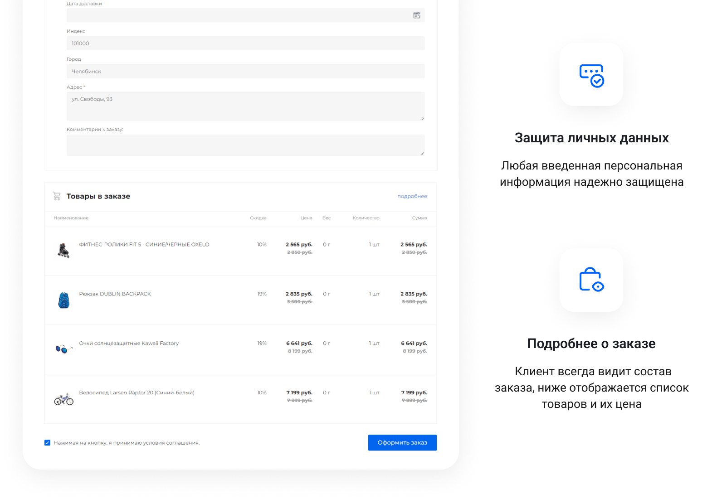Open the blue backpack product thumbnail
This screenshot has width=722, height=499.
click(63, 300)
